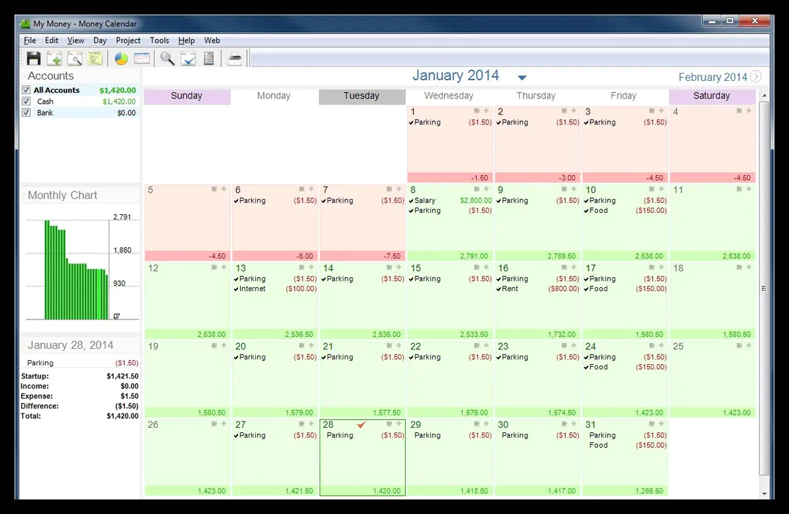
Task: Open the yellow sticky notes icon
Action: click(x=95, y=58)
